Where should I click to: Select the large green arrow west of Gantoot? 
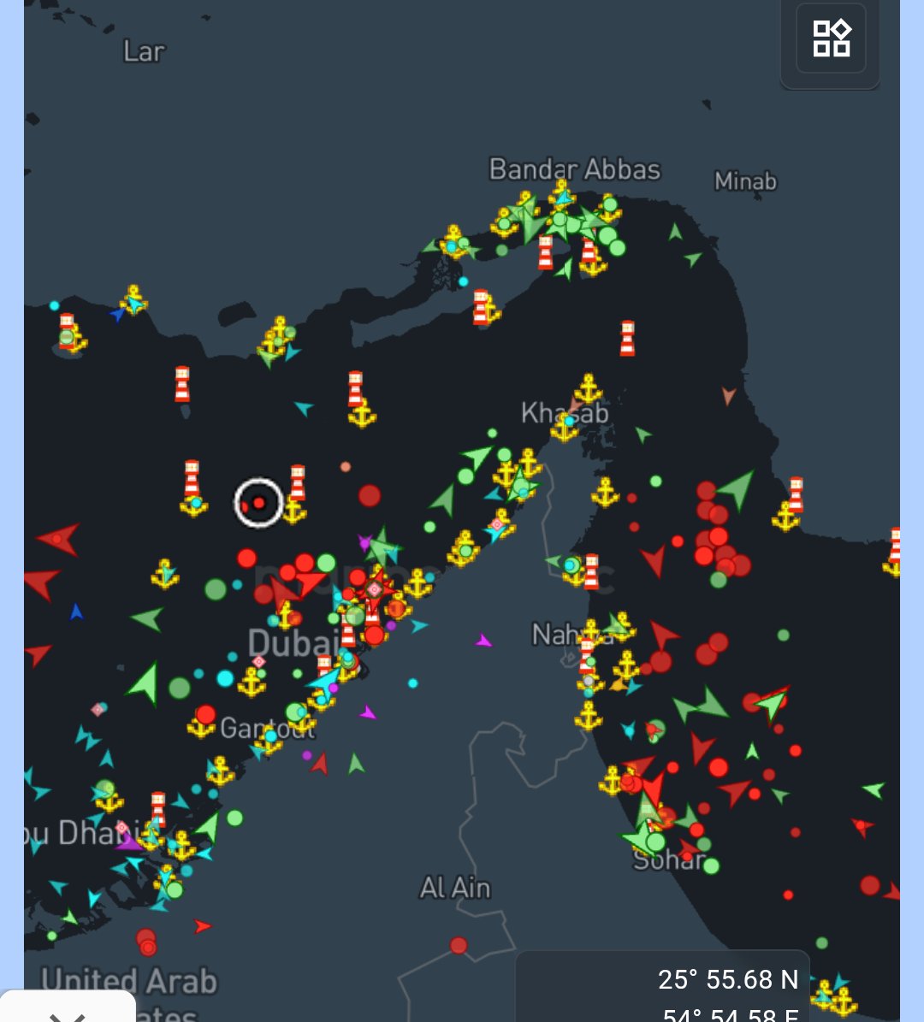[x=145, y=683]
